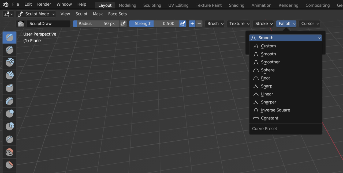Screen dimensions: 343x173
Task: Open the Sculpt Mode dropdown
Action: (x=36, y=14)
